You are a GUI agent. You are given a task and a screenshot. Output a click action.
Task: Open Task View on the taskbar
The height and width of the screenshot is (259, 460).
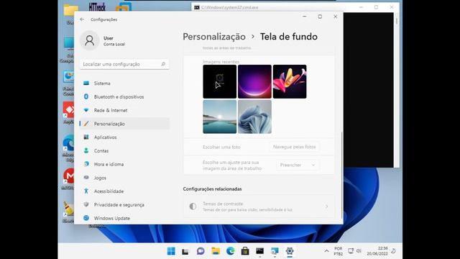click(185, 251)
